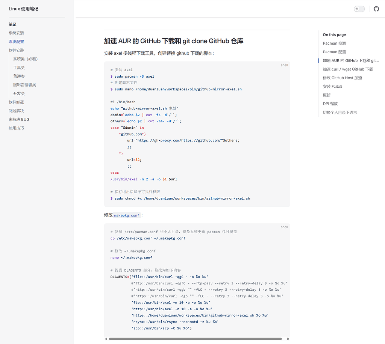
Task: Jump to Pacman 换源 section
Action: (x=334, y=44)
